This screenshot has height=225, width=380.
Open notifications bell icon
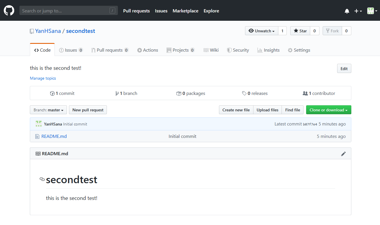347,11
